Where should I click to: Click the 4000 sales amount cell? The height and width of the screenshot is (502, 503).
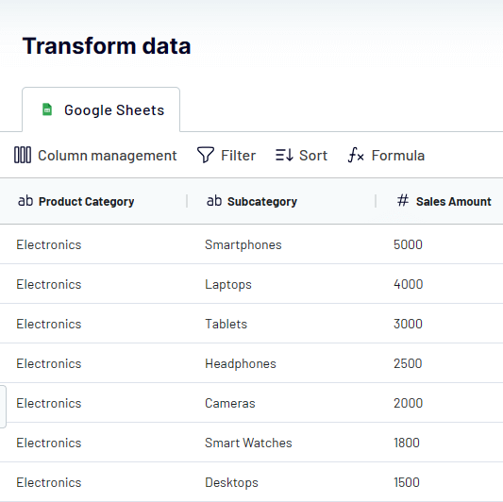click(x=408, y=284)
